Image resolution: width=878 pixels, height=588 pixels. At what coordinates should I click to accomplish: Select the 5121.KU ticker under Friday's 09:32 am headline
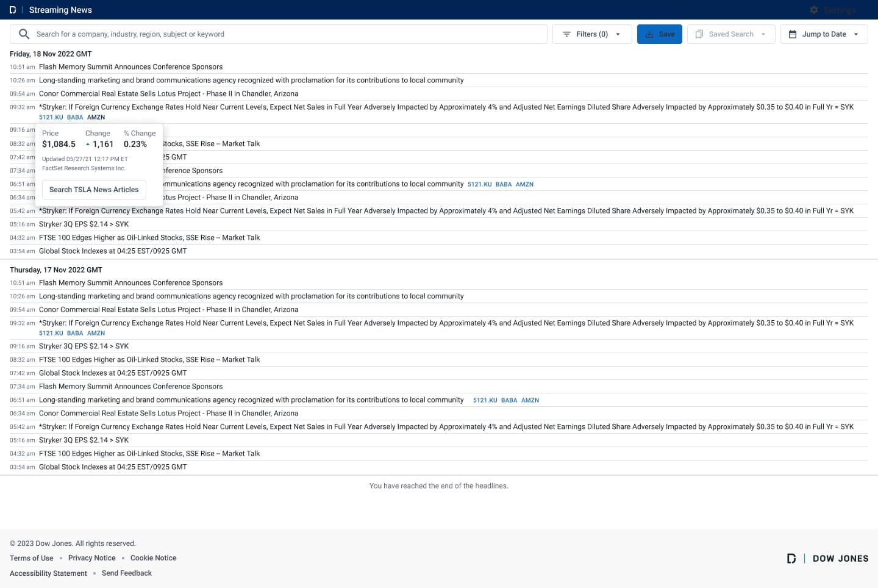click(x=51, y=117)
